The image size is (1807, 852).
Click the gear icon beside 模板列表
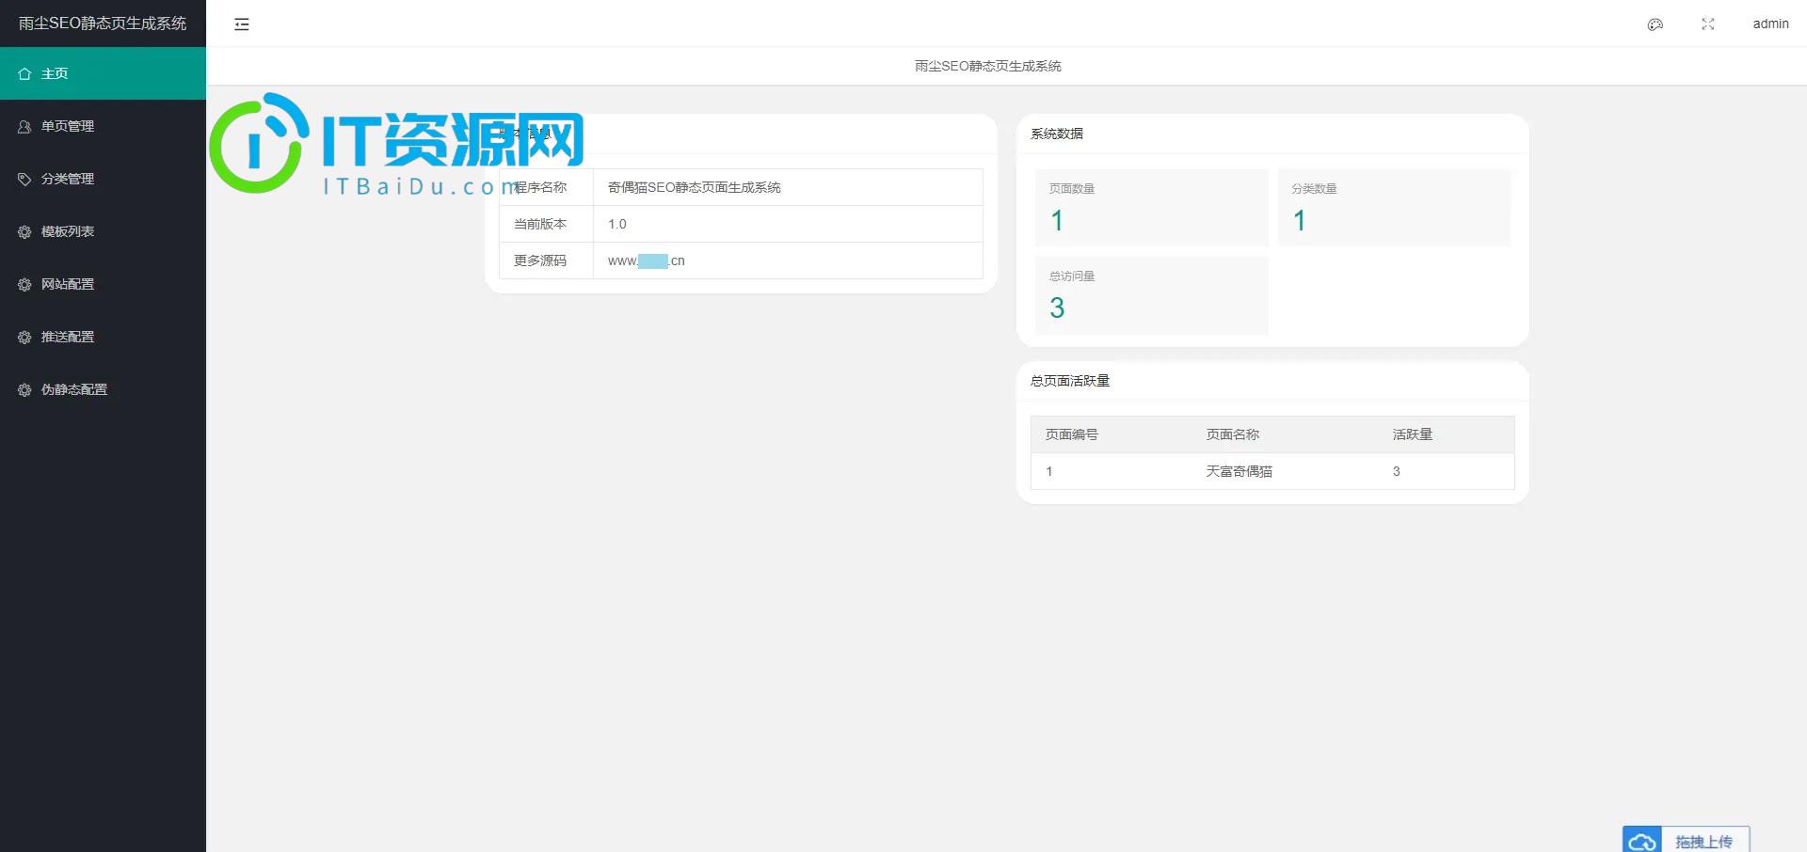click(x=24, y=231)
